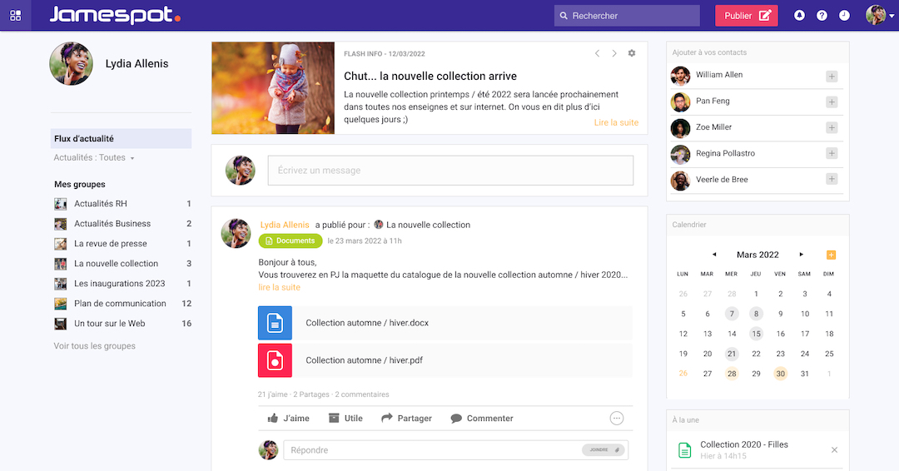Add Veerle de Bree to contacts

tap(832, 179)
